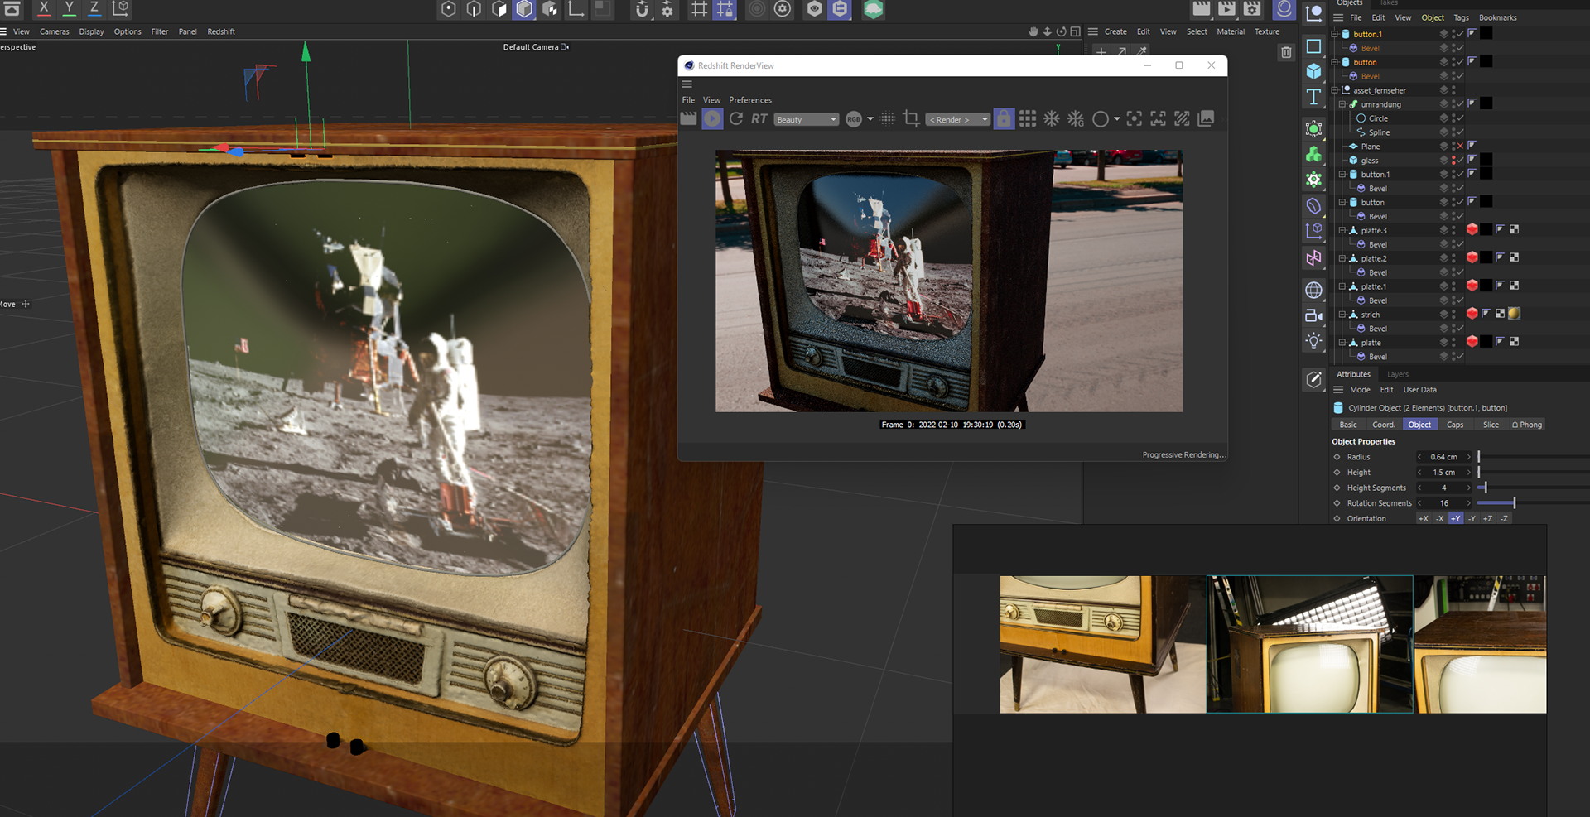Viewport: 1590px width, 817px height.
Task: Toggle the visibility dots for the strich object
Action: (x=1453, y=315)
